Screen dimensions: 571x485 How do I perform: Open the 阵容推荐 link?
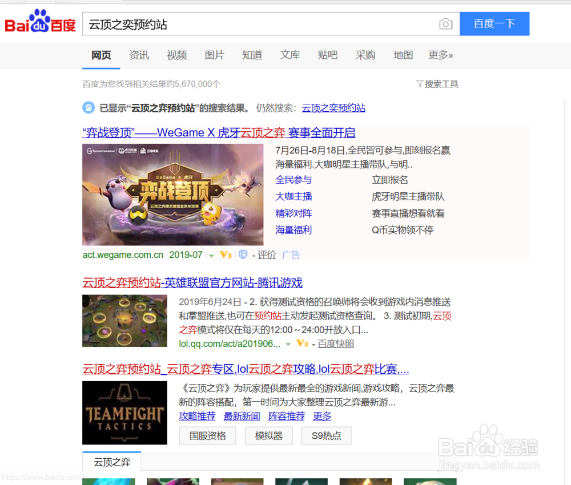pyautogui.click(x=287, y=416)
